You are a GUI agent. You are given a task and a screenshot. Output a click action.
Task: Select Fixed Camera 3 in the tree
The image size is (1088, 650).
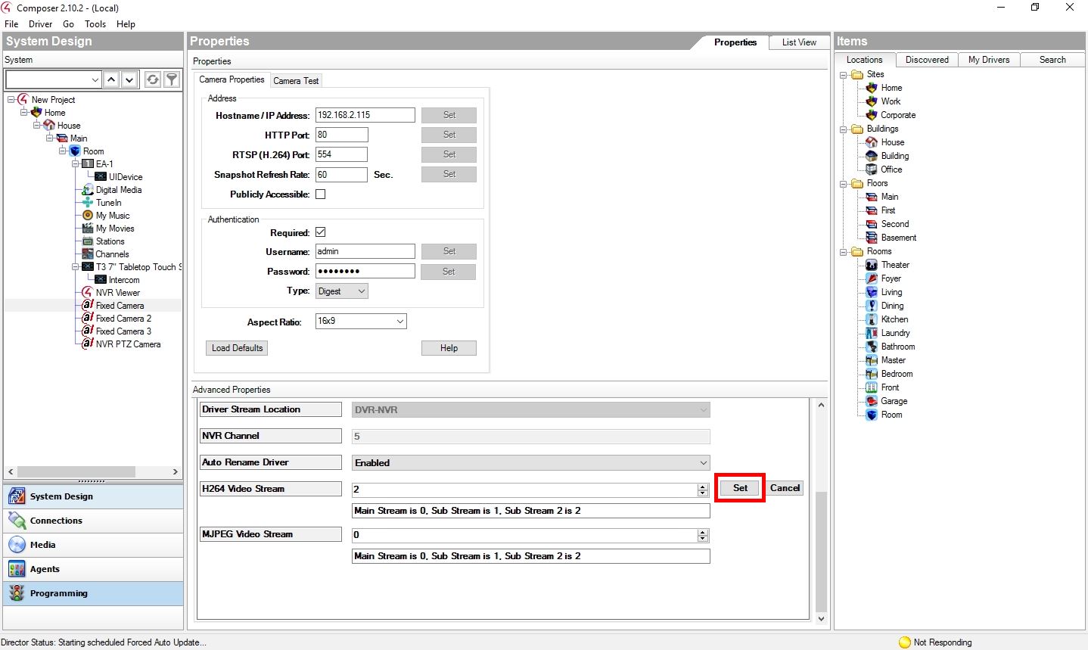click(123, 331)
